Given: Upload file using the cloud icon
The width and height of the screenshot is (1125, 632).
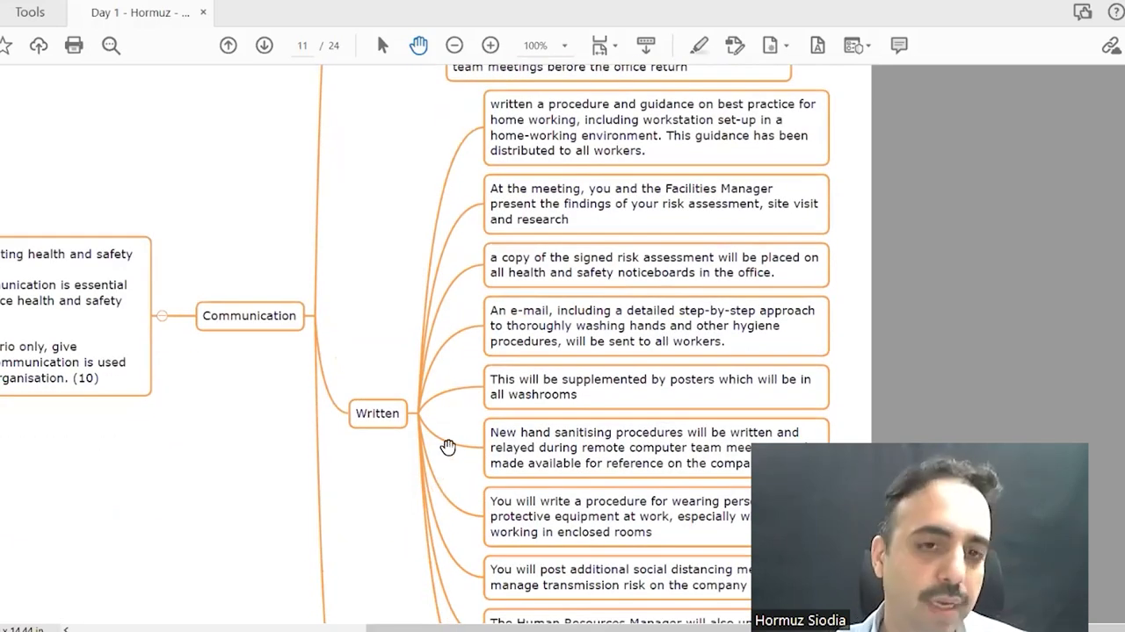Looking at the screenshot, I should [x=39, y=46].
